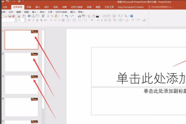
Task: Open the Easy Document Creator tab
Action: point(131,7)
